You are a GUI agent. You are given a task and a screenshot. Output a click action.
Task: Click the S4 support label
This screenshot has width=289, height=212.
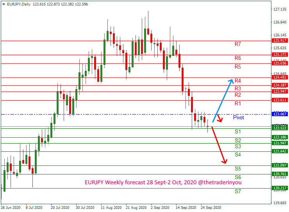[x=237, y=155]
